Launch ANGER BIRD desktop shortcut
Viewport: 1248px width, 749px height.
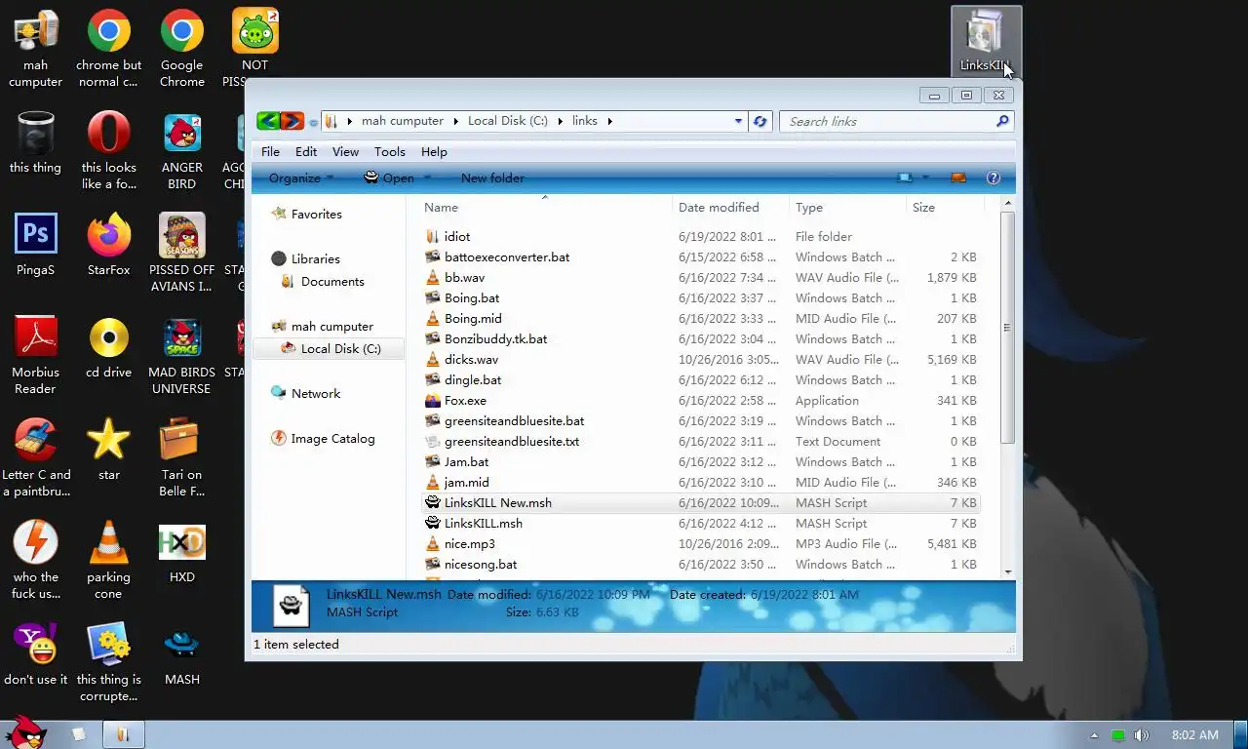(182, 151)
